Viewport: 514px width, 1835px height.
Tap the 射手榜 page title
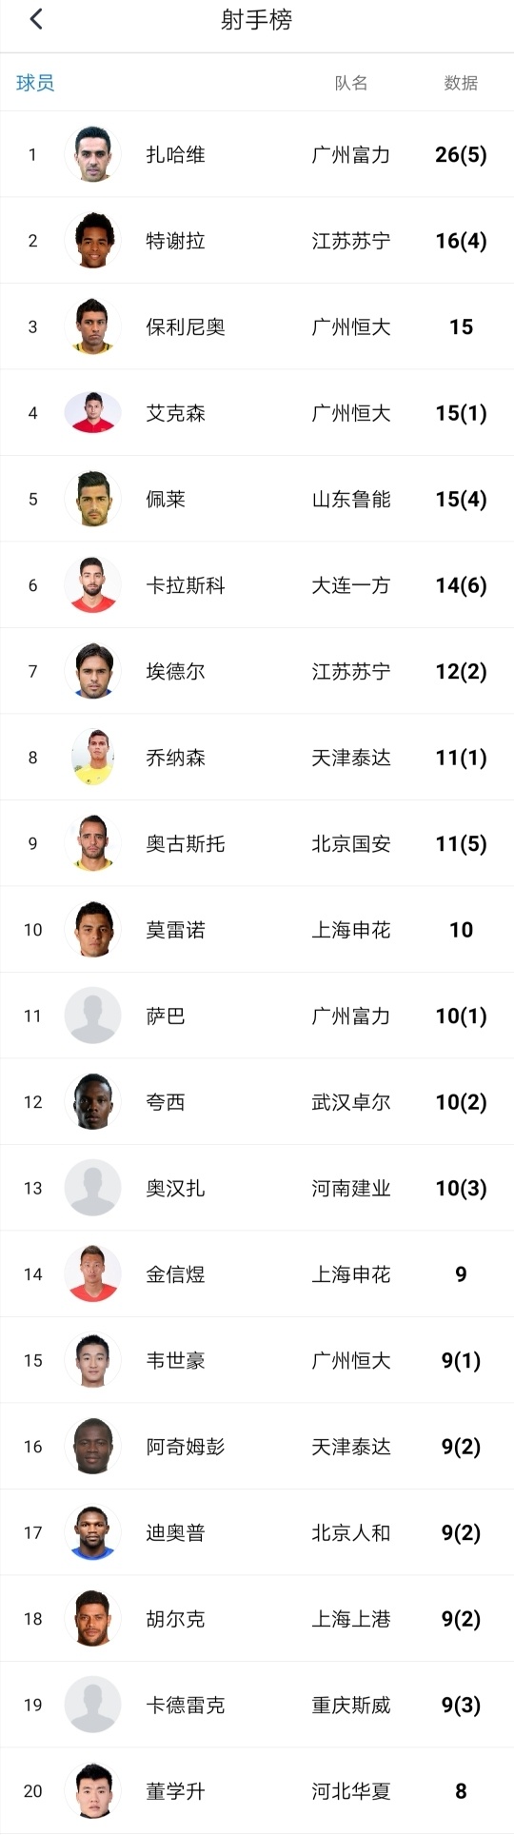coord(257,20)
